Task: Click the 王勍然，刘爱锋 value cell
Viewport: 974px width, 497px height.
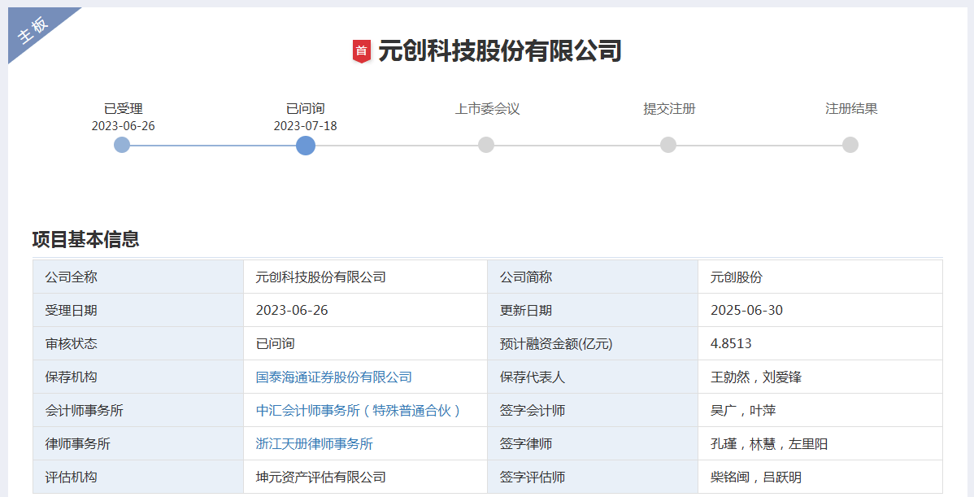Action: click(x=820, y=377)
